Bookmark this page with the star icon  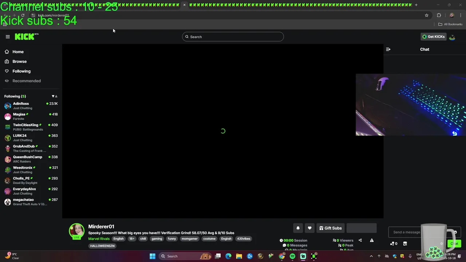pyautogui.click(x=427, y=15)
